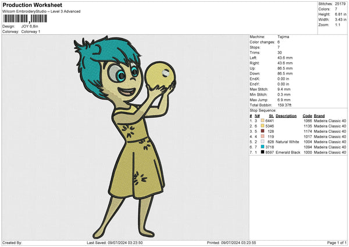
Task: Click thread code 1017
Action: [x=308, y=137]
